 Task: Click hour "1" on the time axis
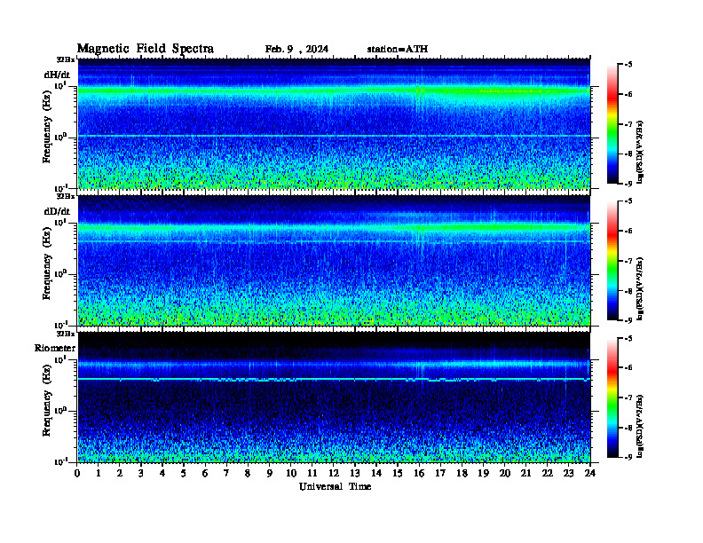pyautogui.click(x=99, y=474)
